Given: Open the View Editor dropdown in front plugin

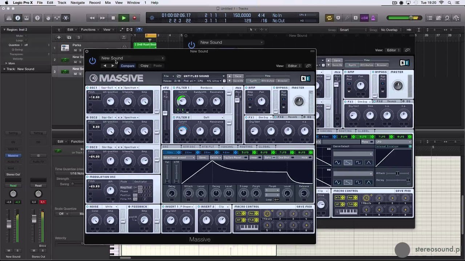Looking at the screenshot, I should (x=294, y=66).
